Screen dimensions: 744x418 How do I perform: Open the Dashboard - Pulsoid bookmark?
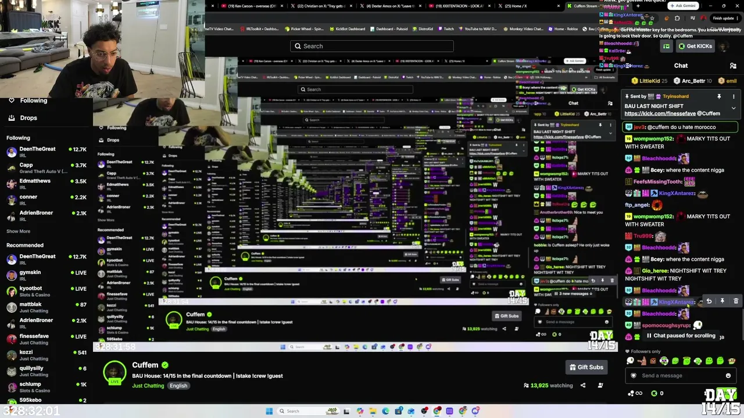click(388, 29)
